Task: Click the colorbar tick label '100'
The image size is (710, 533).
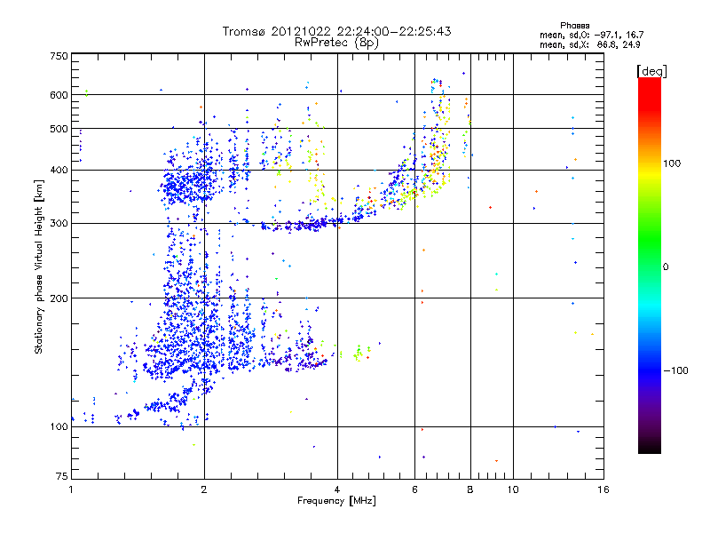Action: pos(672,163)
